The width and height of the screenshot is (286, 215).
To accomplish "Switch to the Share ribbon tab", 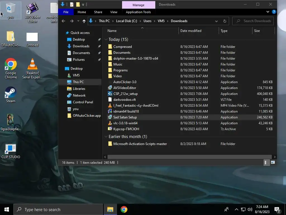I will click(x=98, y=12).
